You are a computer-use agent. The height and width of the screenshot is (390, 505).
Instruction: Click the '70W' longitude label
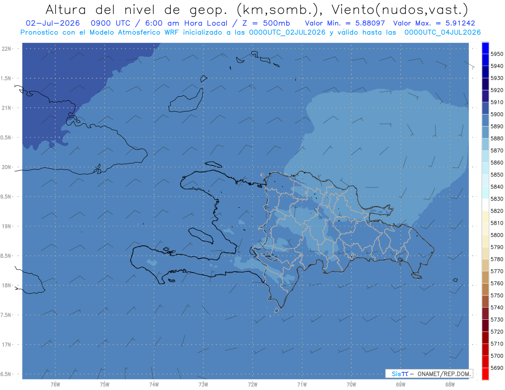pyautogui.click(x=351, y=385)
